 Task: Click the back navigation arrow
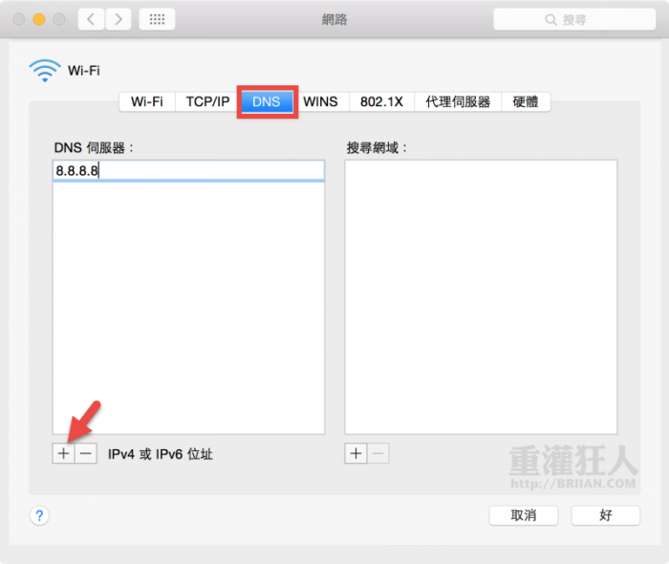91,19
